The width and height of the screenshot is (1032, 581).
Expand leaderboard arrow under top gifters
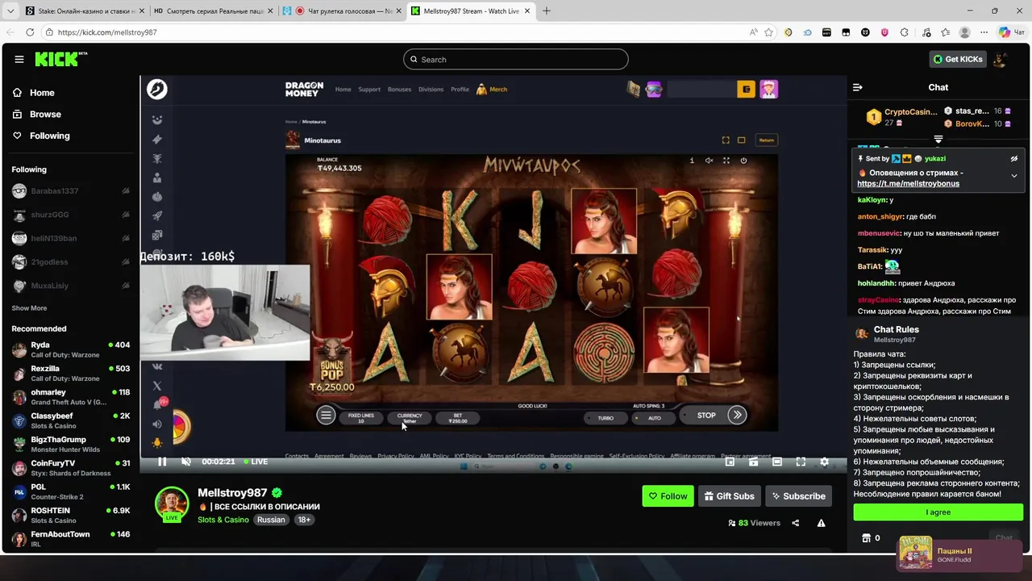coord(938,140)
